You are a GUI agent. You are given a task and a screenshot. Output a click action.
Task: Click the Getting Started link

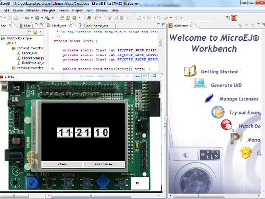219,71
